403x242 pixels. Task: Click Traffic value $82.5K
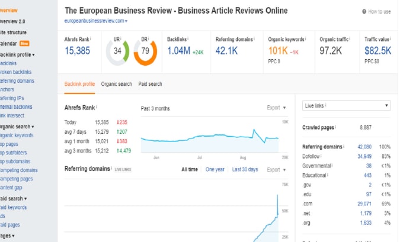tap(378, 51)
